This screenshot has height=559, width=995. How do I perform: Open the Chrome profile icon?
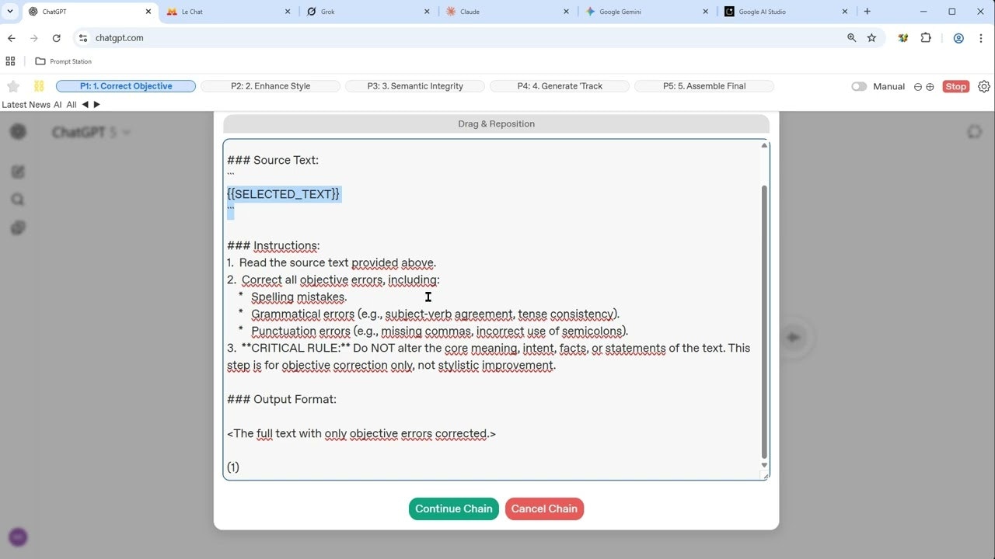tap(958, 38)
